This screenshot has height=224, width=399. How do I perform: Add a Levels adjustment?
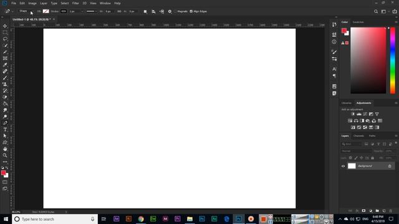[359, 114]
